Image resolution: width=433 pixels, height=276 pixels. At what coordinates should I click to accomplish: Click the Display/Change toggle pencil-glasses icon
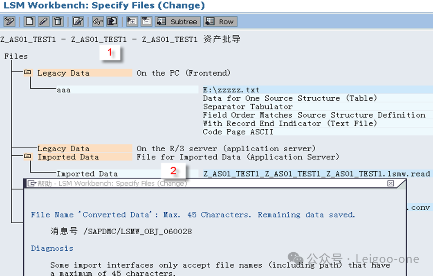click(9, 21)
